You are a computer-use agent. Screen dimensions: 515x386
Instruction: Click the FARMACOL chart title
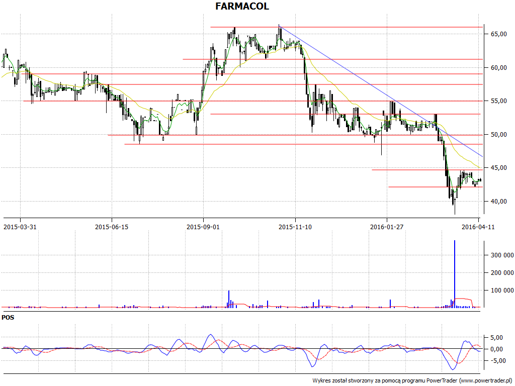(242, 6)
